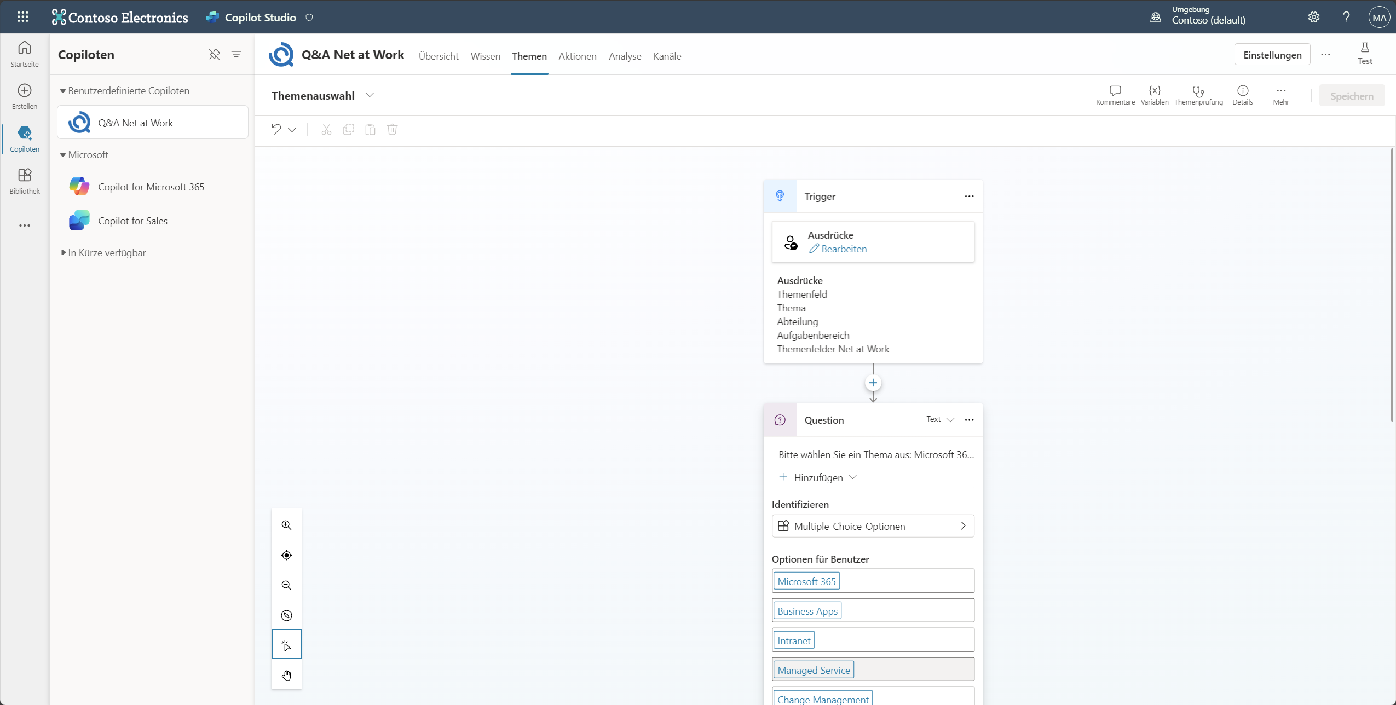Toggle the fit-to-screen view icon

click(x=287, y=555)
